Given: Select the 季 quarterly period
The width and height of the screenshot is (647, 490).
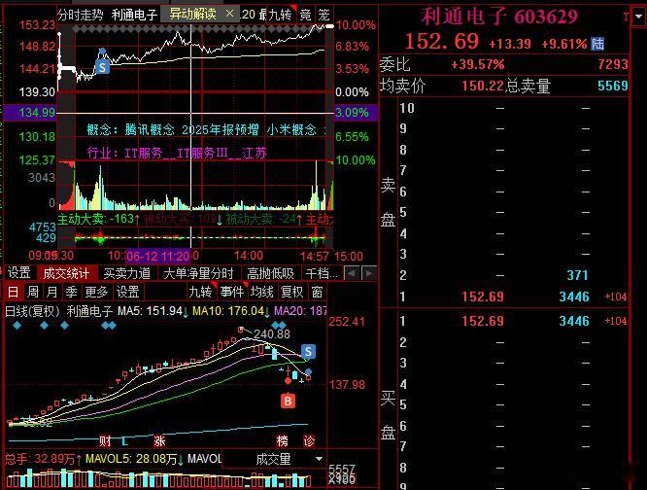Looking at the screenshot, I should point(71,292).
